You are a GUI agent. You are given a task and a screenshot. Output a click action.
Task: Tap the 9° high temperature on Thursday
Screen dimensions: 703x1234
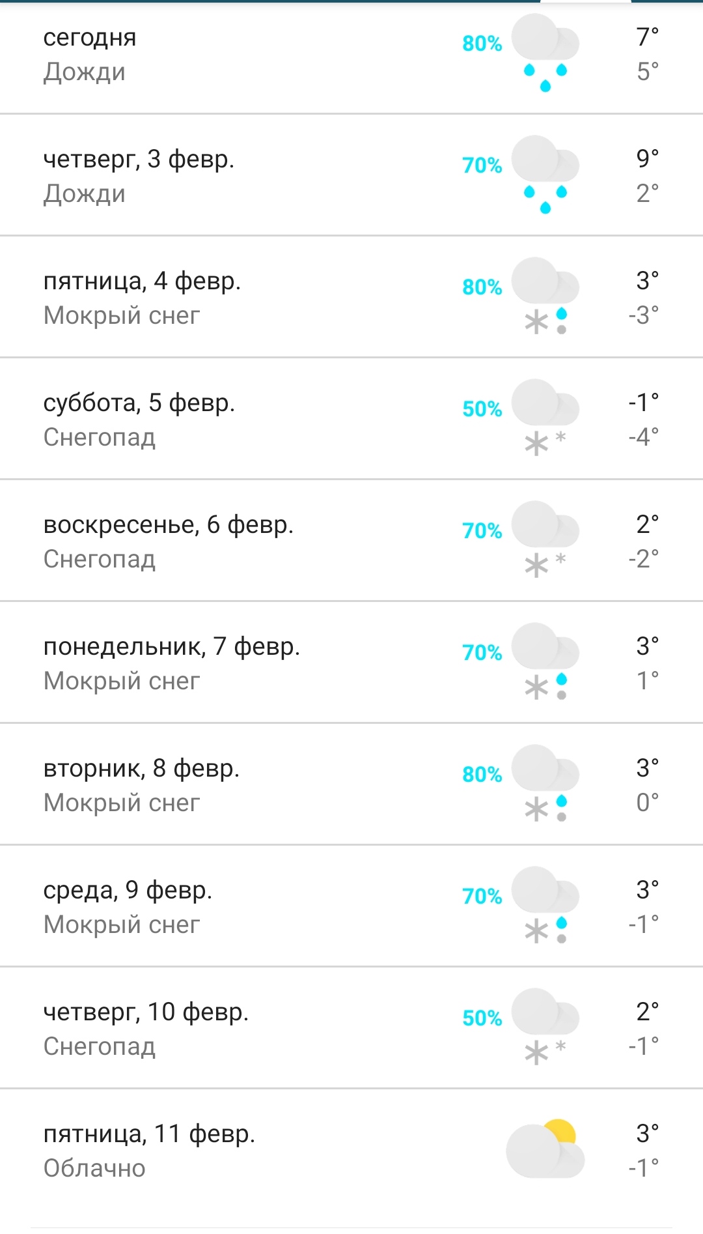647,158
